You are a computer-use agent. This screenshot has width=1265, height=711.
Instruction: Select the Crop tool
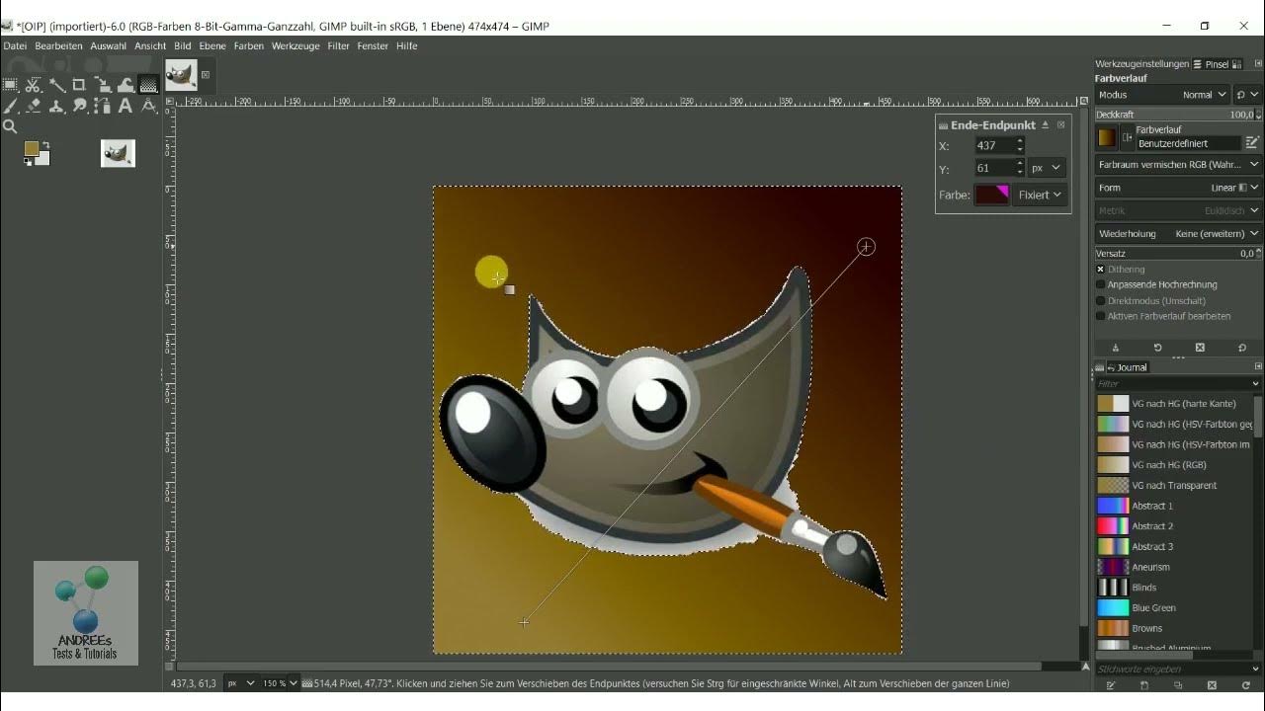79,85
